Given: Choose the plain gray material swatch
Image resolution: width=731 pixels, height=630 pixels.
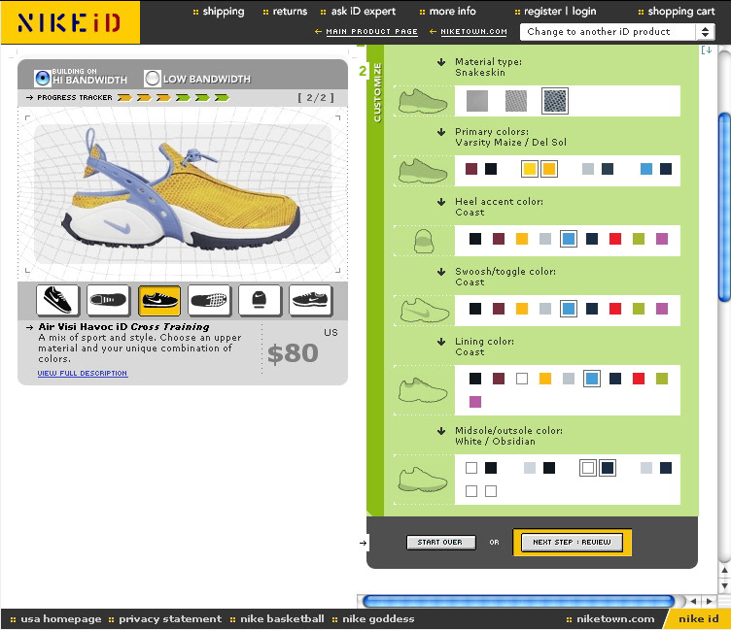Looking at the screenshot, I should click(477, 101).
